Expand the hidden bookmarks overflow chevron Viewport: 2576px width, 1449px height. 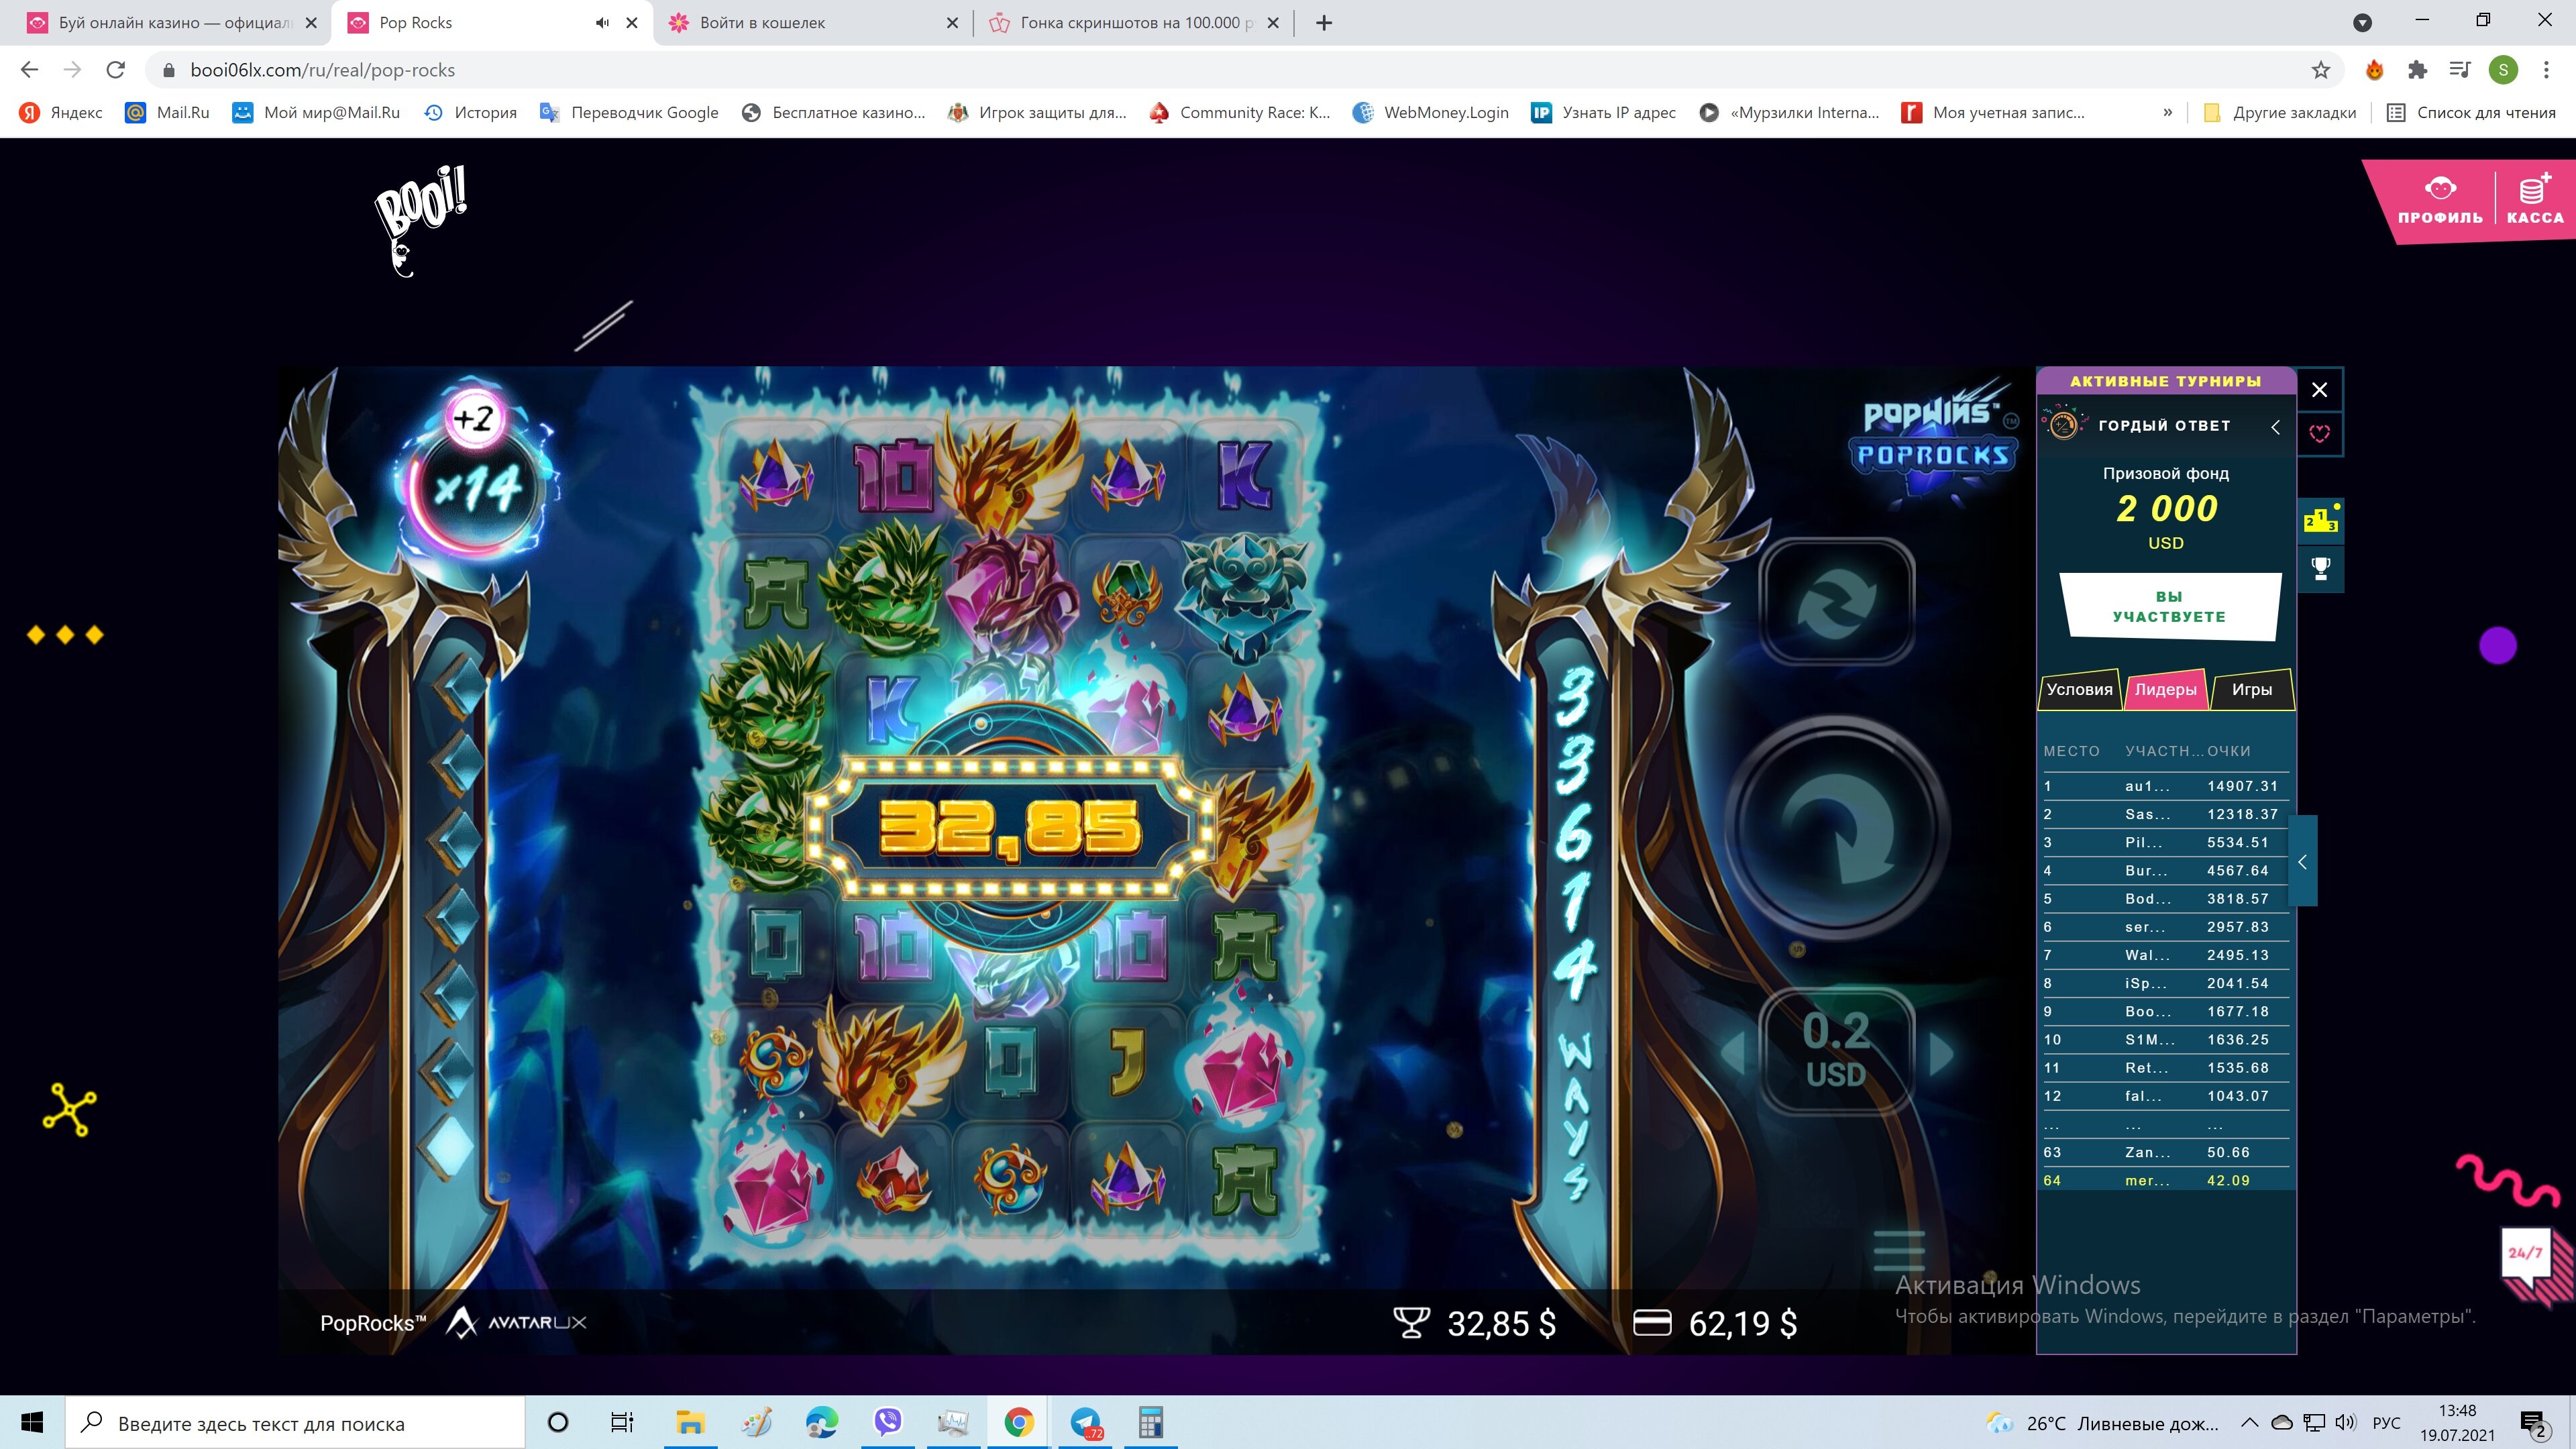tap(2167, 113)
